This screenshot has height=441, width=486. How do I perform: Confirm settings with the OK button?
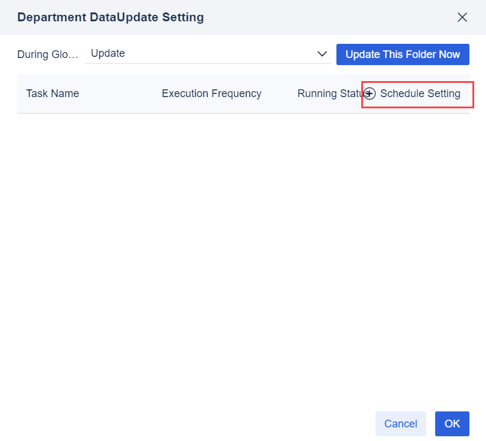[452, 424]
